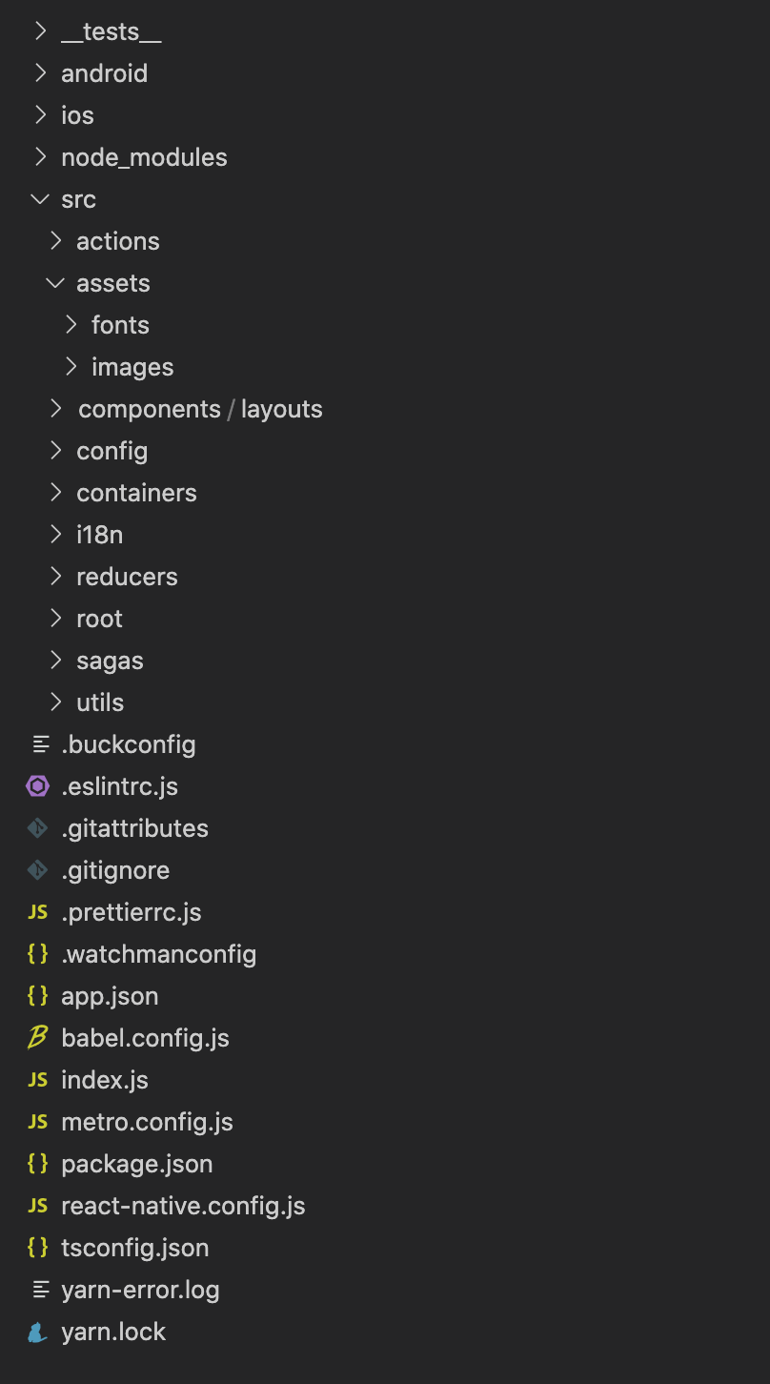This screenshot has width=770, height=1384.
Task: Expand the node_modules folder chevron
Action: 40,157
